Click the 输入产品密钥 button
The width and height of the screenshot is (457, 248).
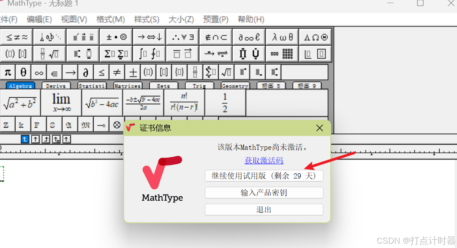264,192
